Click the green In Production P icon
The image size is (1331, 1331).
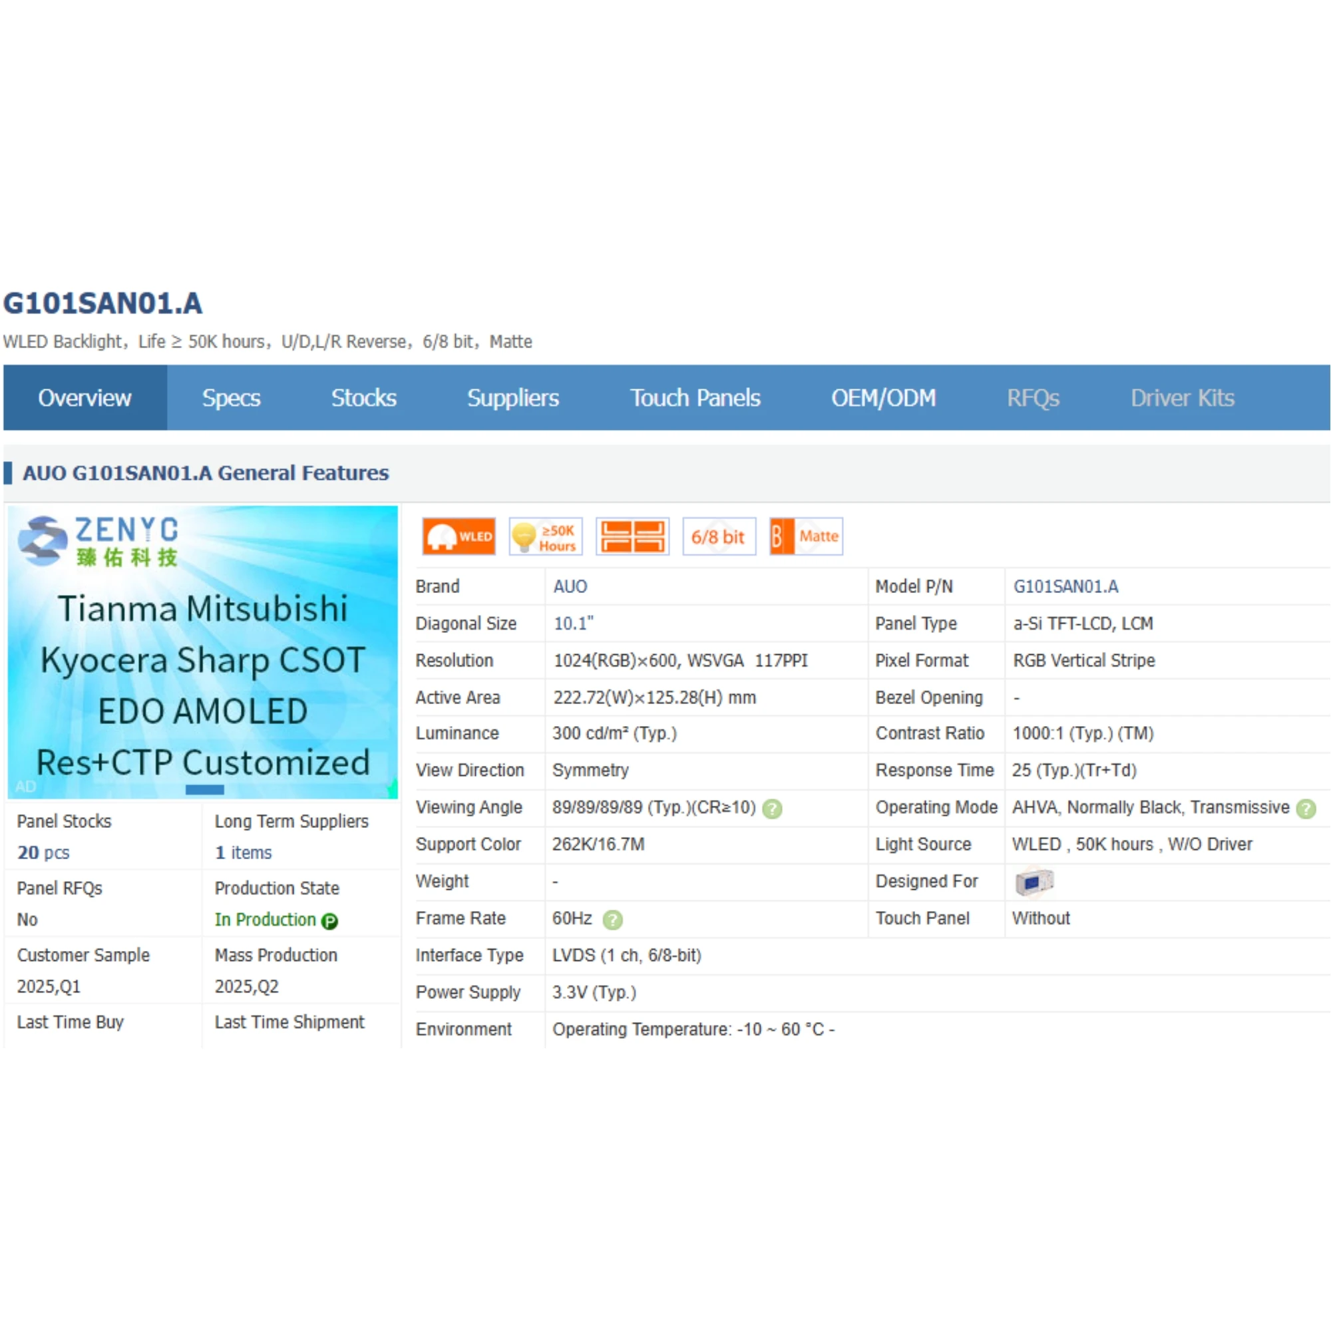[x=330, y=921]
